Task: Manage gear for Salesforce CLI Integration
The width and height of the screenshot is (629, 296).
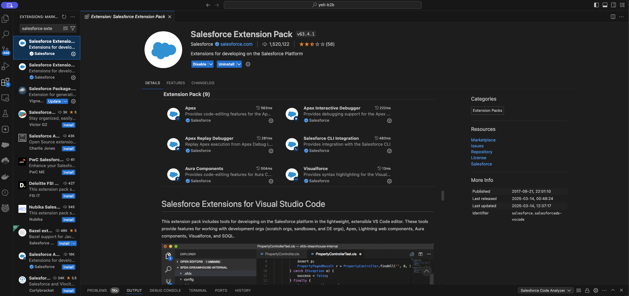Action: coord(390,151)
